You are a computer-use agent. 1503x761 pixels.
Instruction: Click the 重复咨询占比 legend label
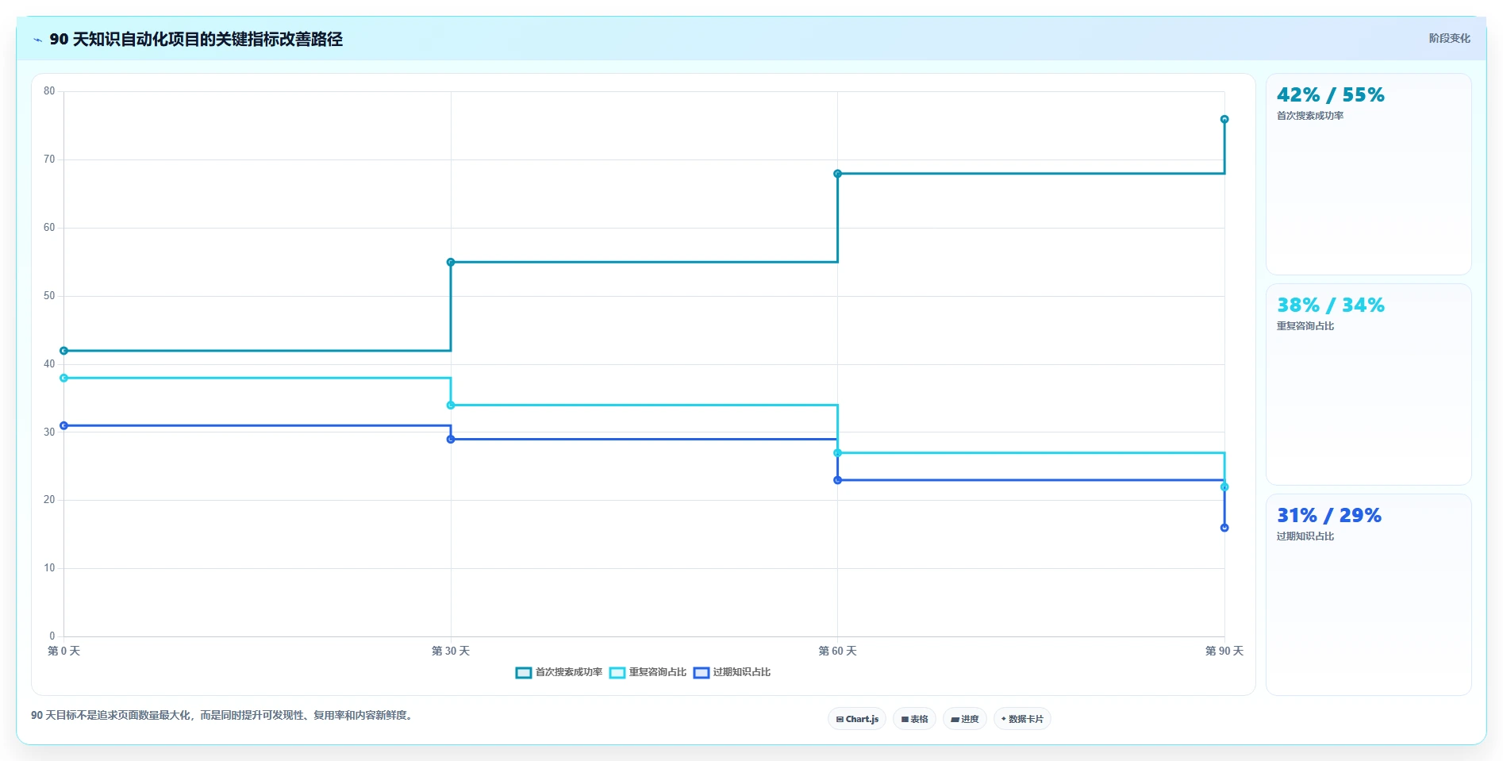click(x=658, y=672)
